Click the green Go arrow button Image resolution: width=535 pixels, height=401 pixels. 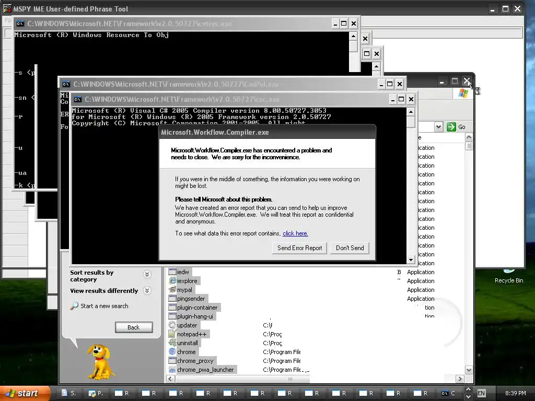tap(451, 127)
